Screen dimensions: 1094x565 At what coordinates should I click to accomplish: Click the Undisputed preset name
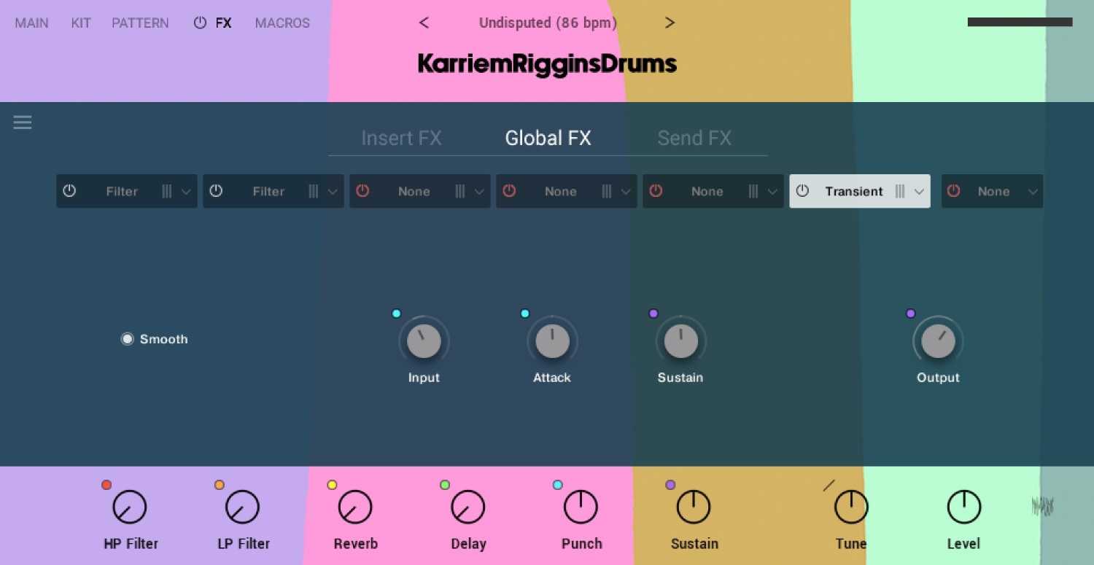point(548,23)
